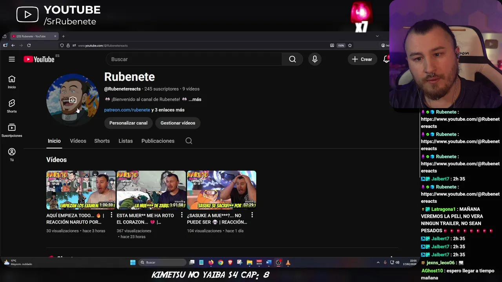Go back in the browser
The image size is (502, 282).
13,45
